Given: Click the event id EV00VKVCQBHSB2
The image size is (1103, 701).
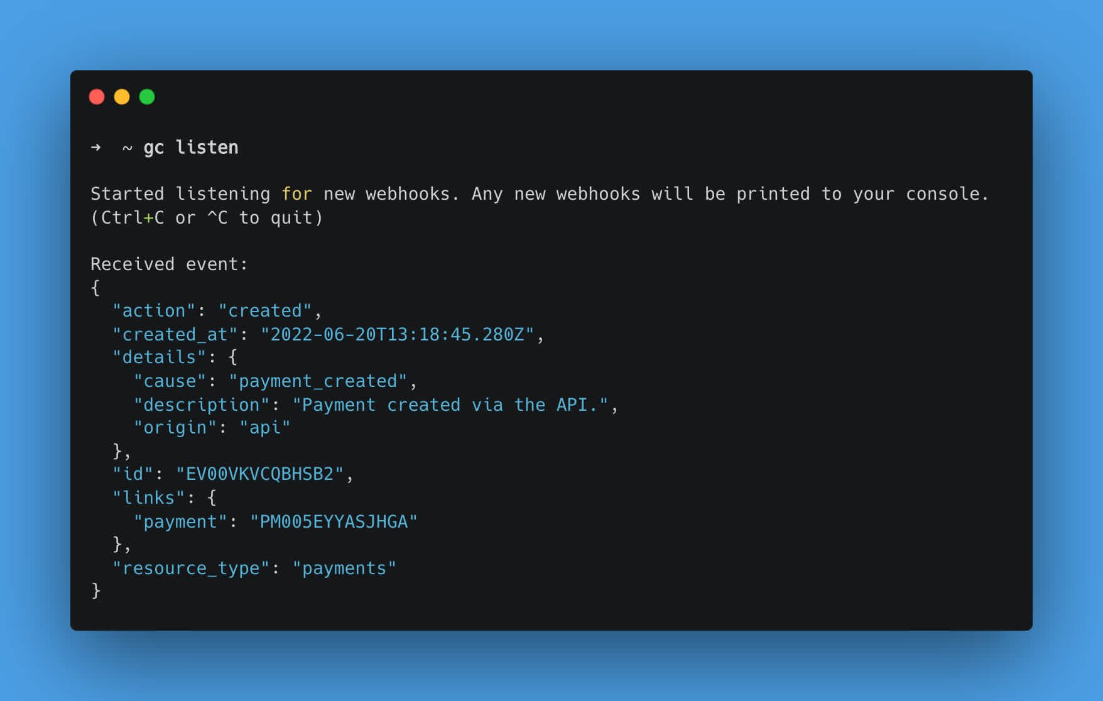Looking at the screenshot, I should (260, 474).
